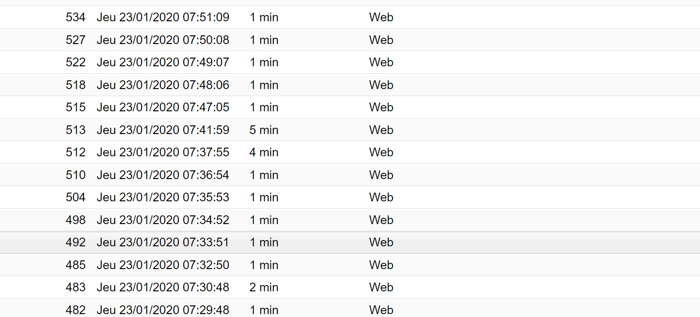
Task: Select the 4 min duration row
Action: click(x=350, y=152)
